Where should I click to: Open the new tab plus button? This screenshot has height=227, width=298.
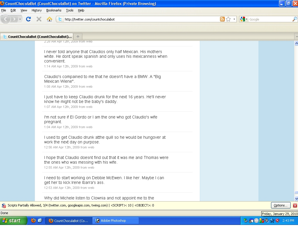pos(78,37)
